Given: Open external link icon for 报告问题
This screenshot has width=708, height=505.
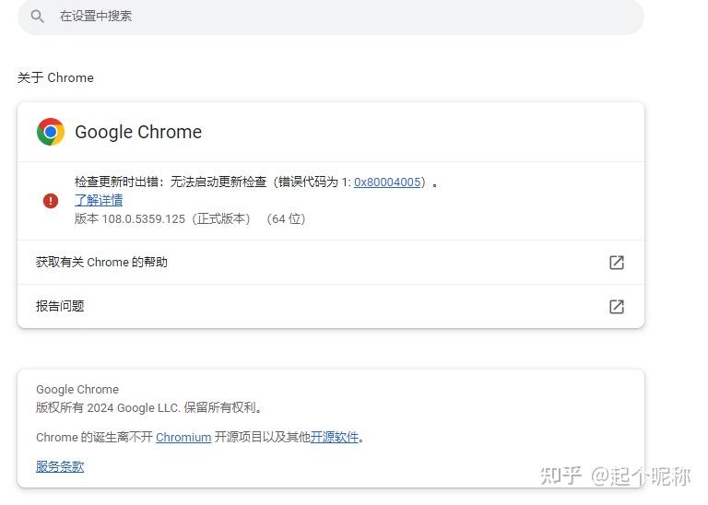Looking at the screenshot, I should click(x=617, y=307).
